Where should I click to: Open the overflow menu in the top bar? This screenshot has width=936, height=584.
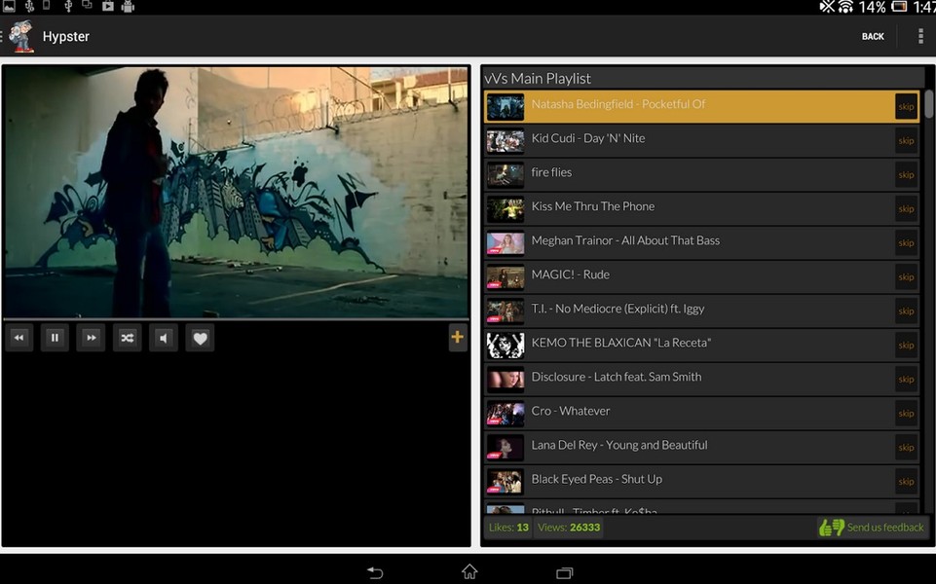point(919,36)
